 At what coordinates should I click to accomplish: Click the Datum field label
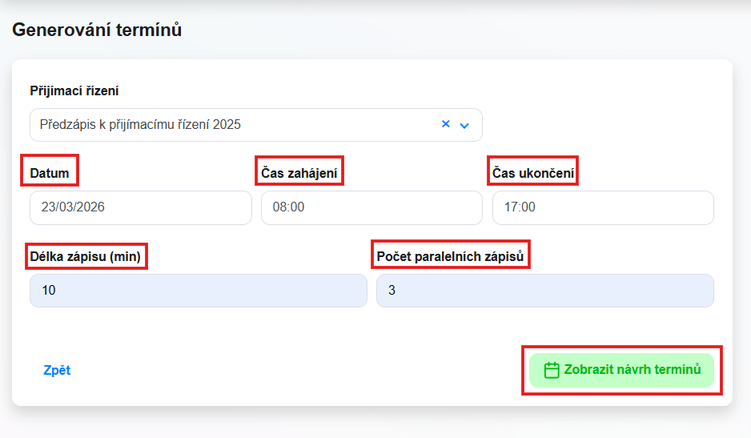(x=50, y=172)
